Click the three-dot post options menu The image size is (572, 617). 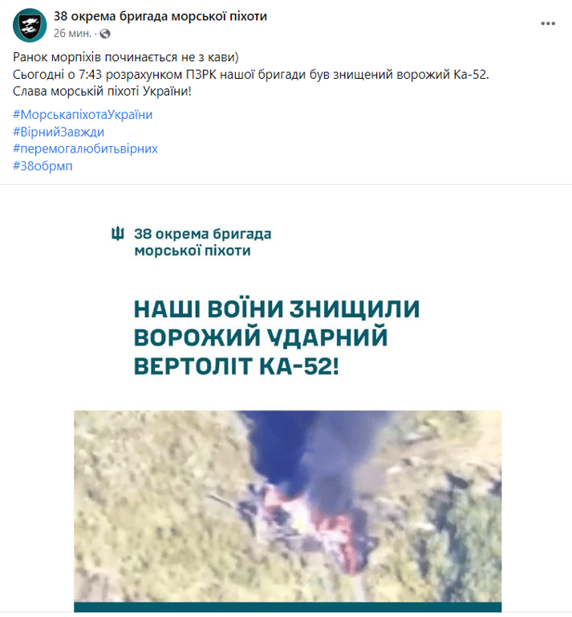[548, 23]
